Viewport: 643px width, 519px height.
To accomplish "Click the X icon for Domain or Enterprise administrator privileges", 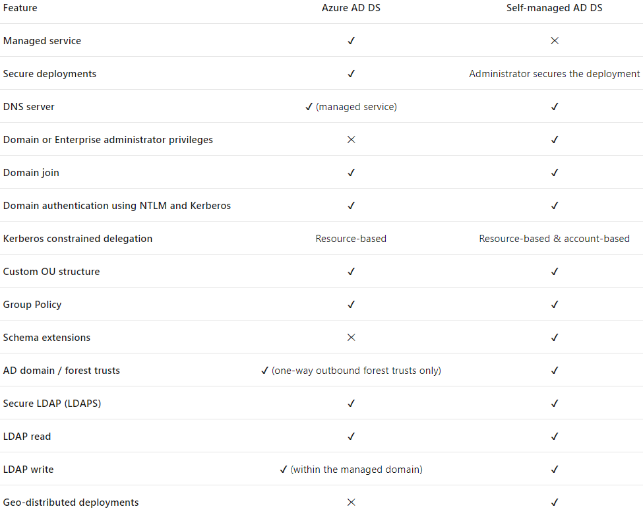I will pyautogui.click(x=351, y=139).
